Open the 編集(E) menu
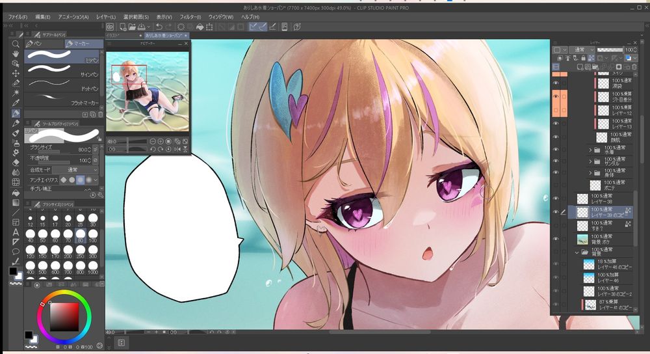The width and height of the screenshot is (650, 354). pos(43,17)
